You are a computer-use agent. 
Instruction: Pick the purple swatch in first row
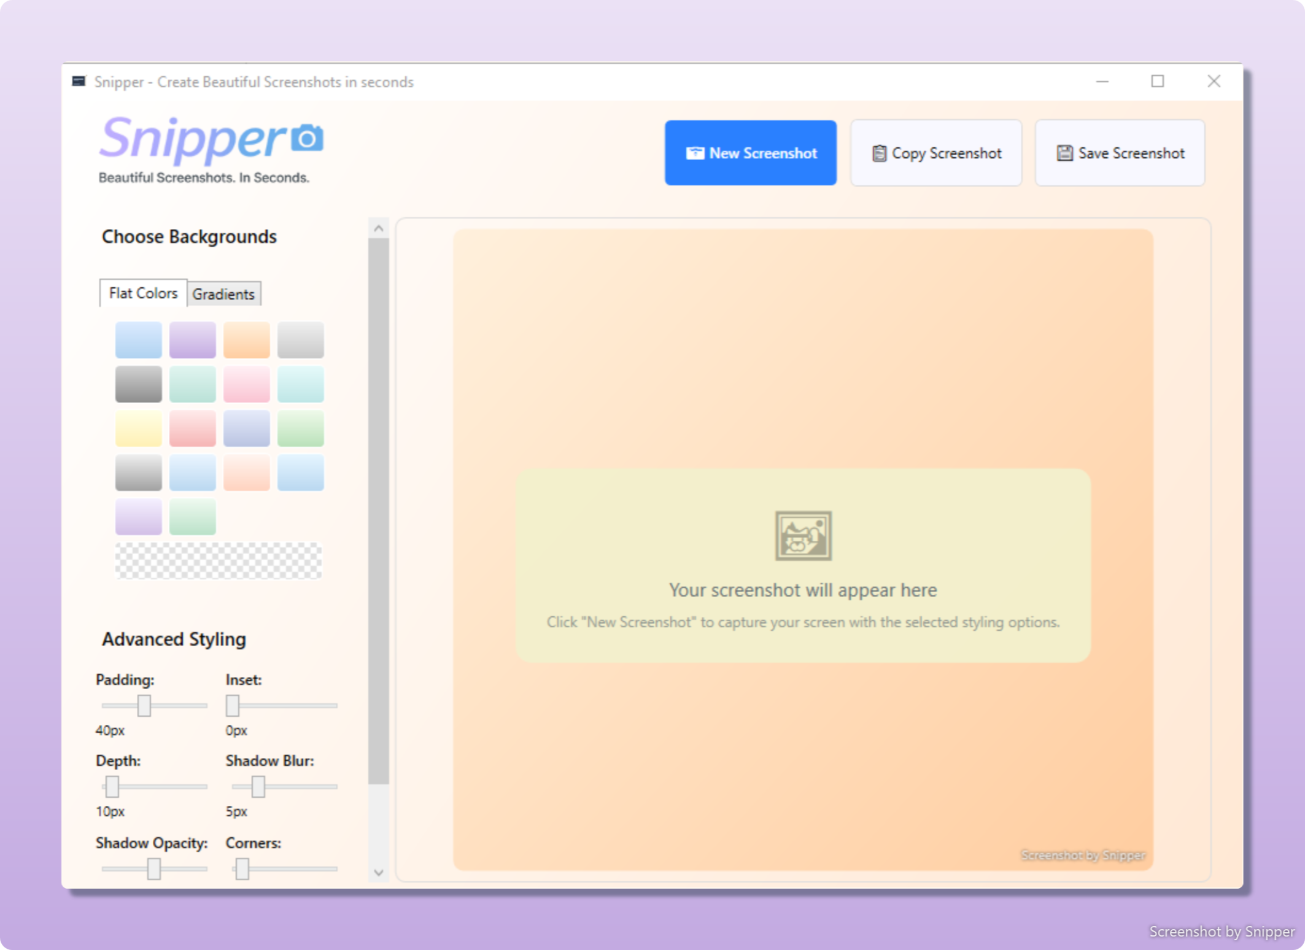click(x=193, y=339)
